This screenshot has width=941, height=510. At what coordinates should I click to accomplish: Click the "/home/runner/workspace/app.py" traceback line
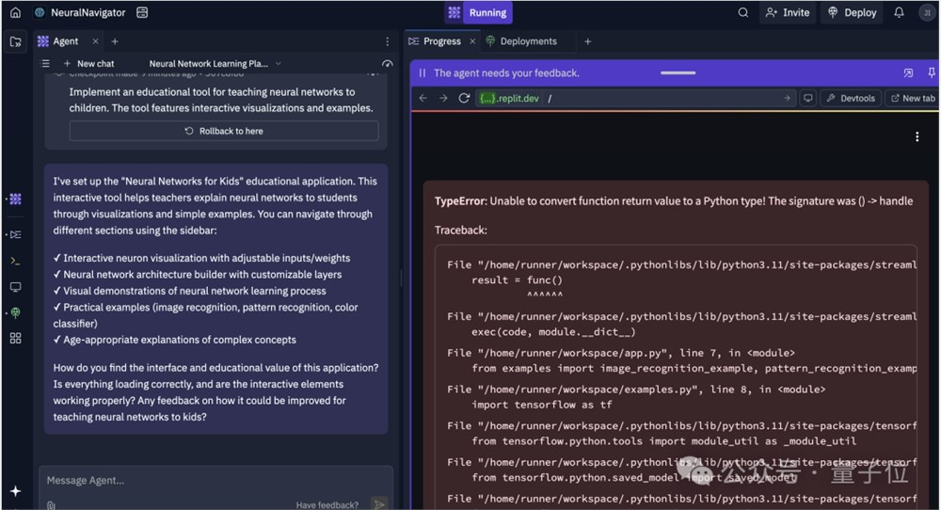(x=620, y=353)
